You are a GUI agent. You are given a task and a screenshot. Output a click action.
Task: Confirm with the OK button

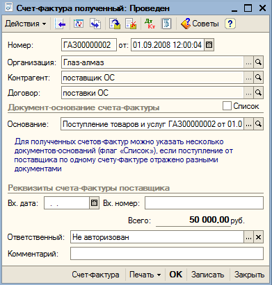coord(176,275)
